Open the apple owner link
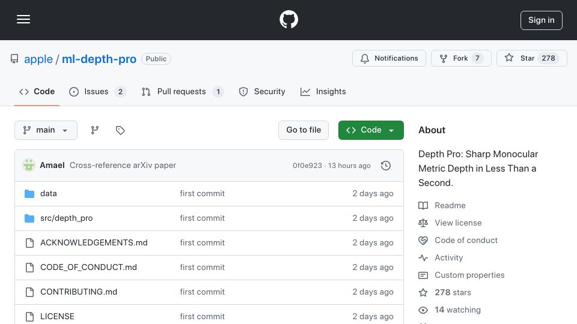The height and width of the screenshot is (324, 577). [38, 59]
